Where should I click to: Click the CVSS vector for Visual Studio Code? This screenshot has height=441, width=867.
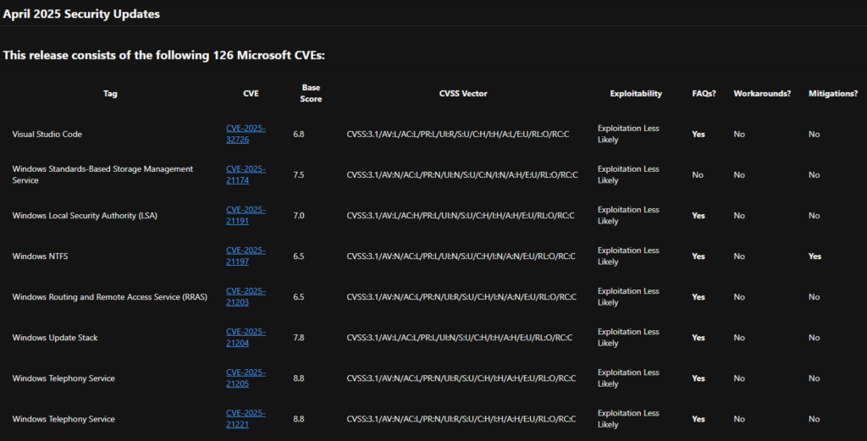458,135
